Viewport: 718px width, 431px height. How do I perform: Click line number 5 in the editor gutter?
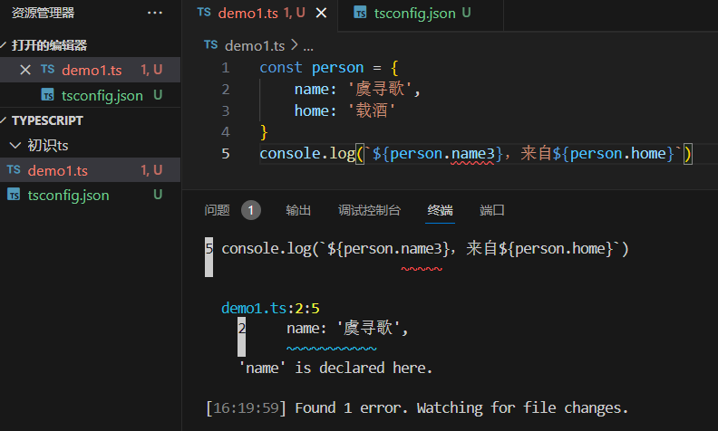(226, 153)
